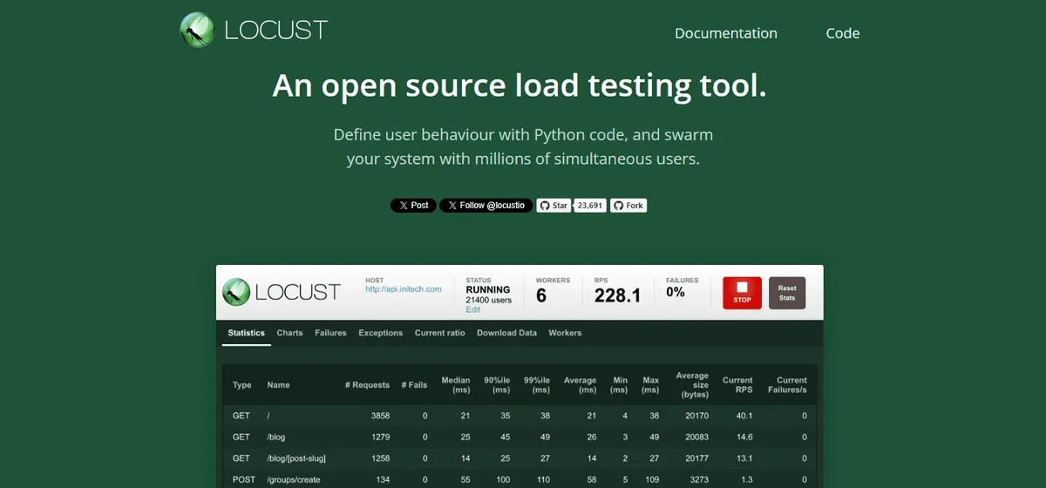Image resolution: width=1046 pixels, height=488 pixels.
Task: Select the Workers tab
Action: pos(565,333)
